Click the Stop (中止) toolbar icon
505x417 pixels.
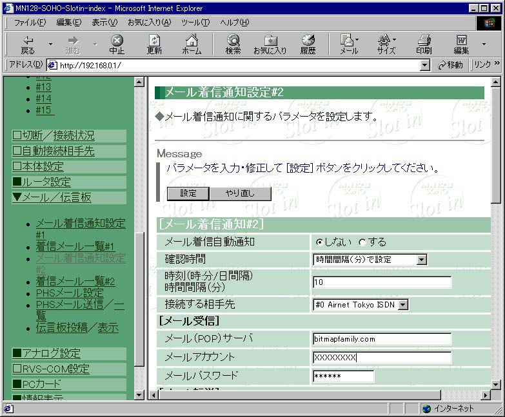pyautogui.click(x=117, y=44)
